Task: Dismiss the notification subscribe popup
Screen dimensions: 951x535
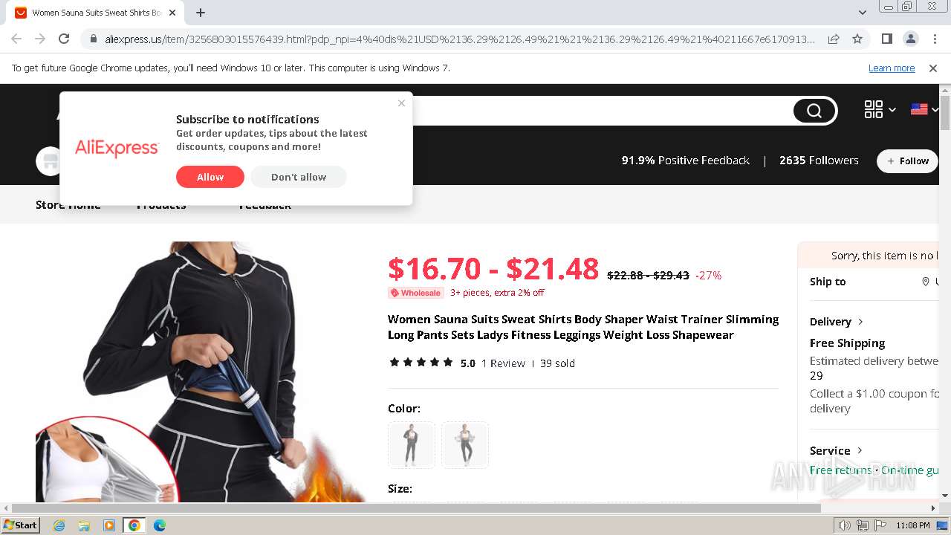Action: click(x=401, y=103)
